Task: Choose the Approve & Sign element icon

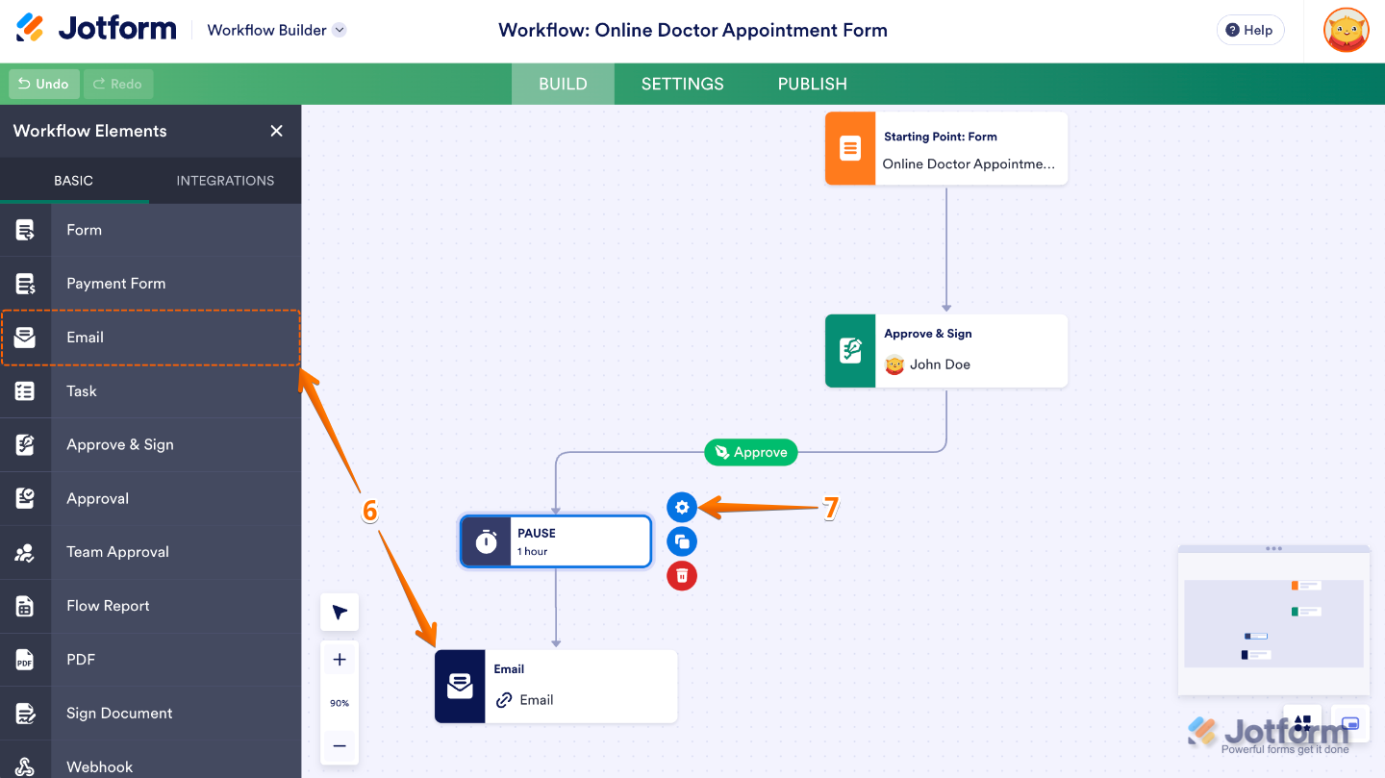Action: [x=25, y=444]
